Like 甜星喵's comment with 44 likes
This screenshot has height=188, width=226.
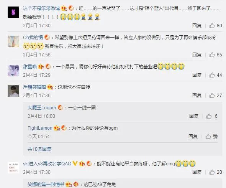(216, 75)
